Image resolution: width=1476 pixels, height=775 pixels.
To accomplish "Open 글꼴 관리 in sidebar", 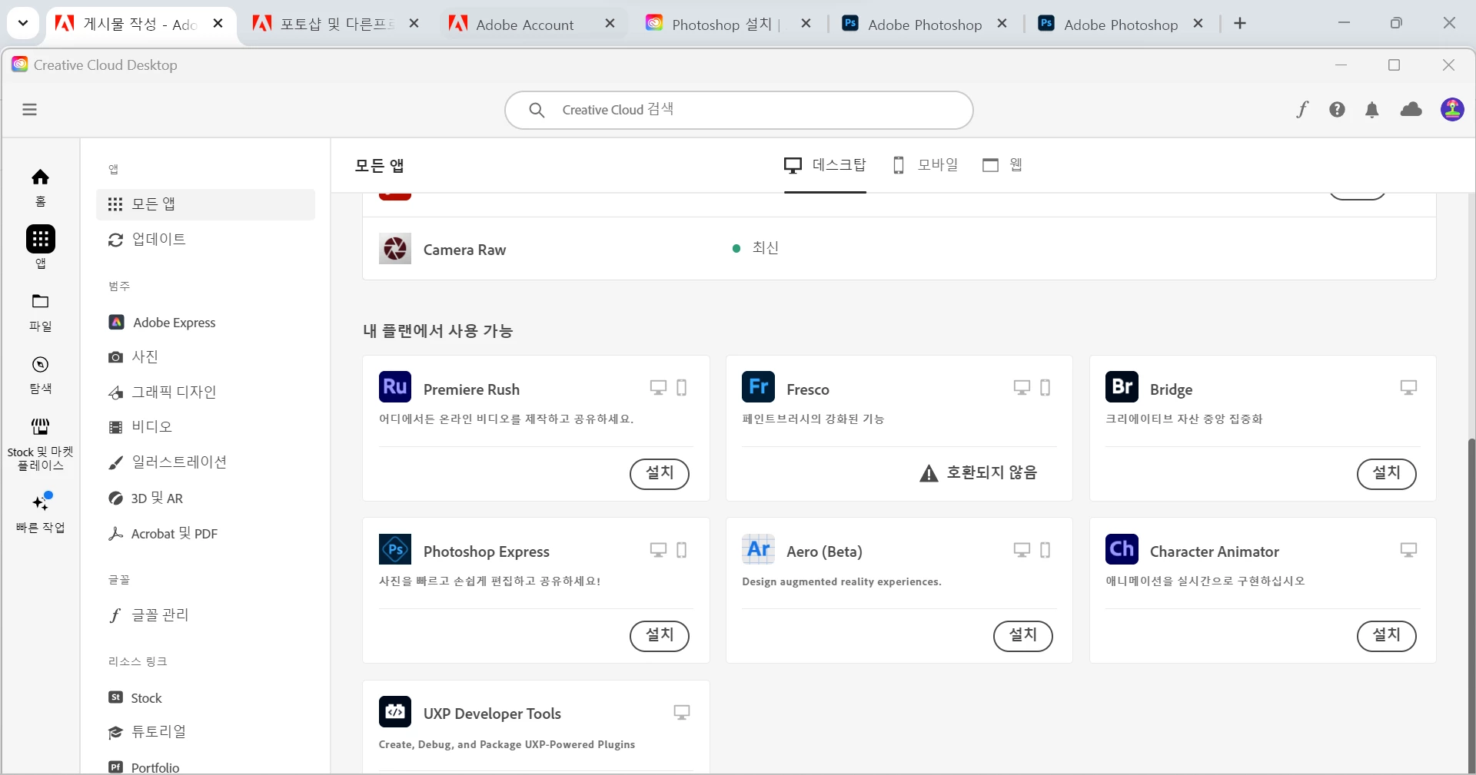I will pos(206,615).
